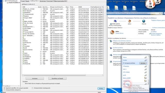Click the CPU meter desktop gadget
165x93 pixels.
tap(150, 4)
